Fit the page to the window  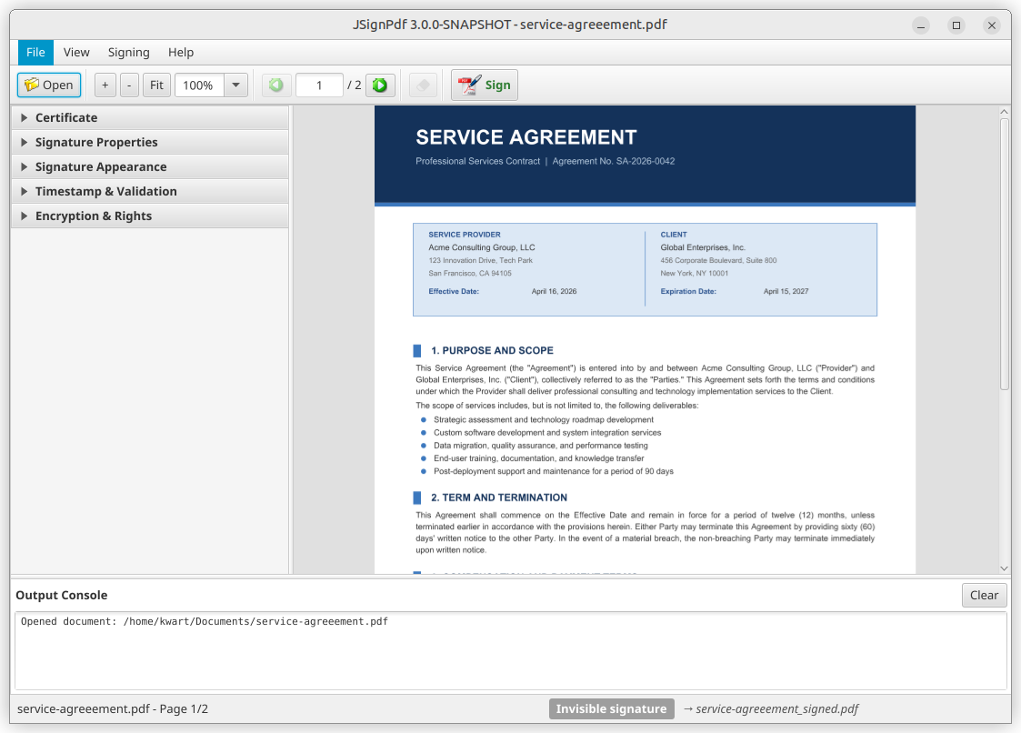(155, 85)
